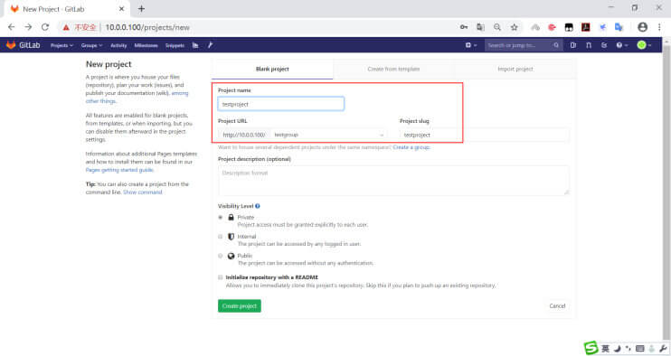Image resolution: width=671 pixels, height=356 pixels.
Task: Switch to the Blank project tab
Action: pyautogui.click(x=272, y=69)
